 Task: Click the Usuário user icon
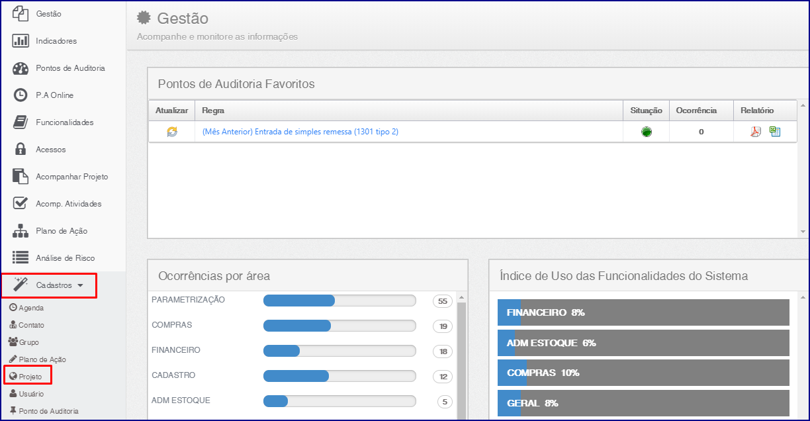(x=13, y=393)
